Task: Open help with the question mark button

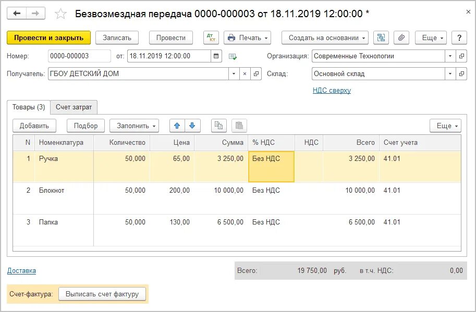Action: pyautogui.click(x=459, y=38)
